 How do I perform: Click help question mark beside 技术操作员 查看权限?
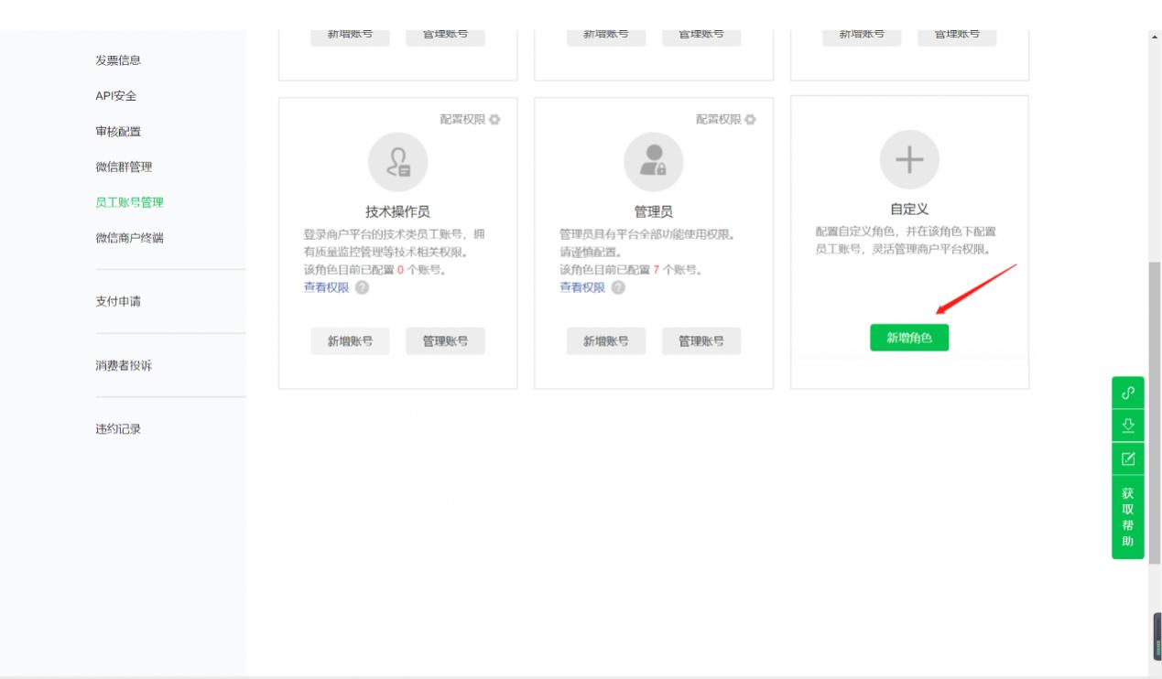pos(363,287)
